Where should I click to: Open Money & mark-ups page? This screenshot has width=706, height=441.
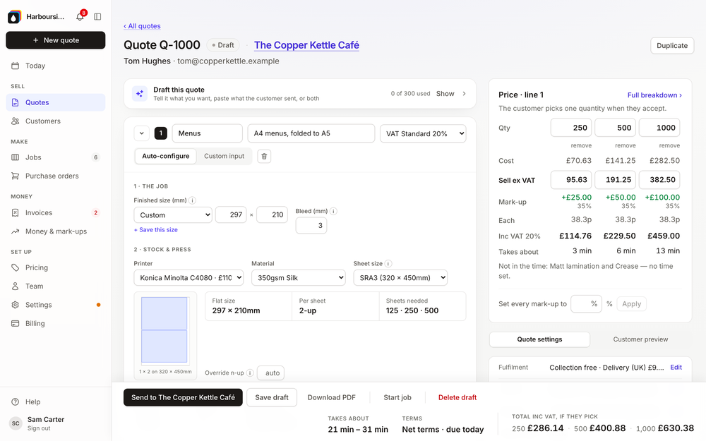click(x=55, y=231)
